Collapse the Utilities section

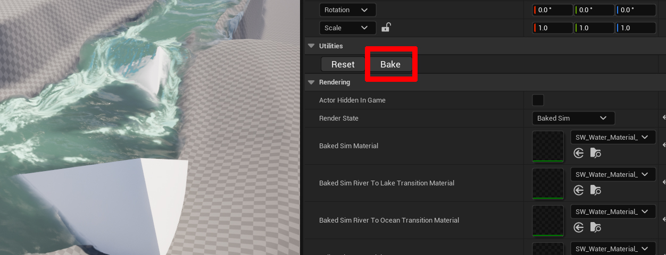[x=311, y=46]
